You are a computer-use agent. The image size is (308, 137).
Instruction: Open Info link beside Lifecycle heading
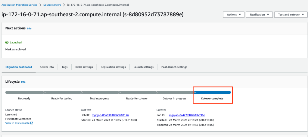coord(23,82)
